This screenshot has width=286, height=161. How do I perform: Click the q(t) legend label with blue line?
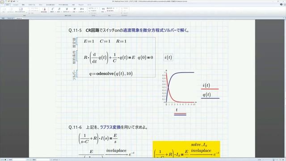click(206, 94)
